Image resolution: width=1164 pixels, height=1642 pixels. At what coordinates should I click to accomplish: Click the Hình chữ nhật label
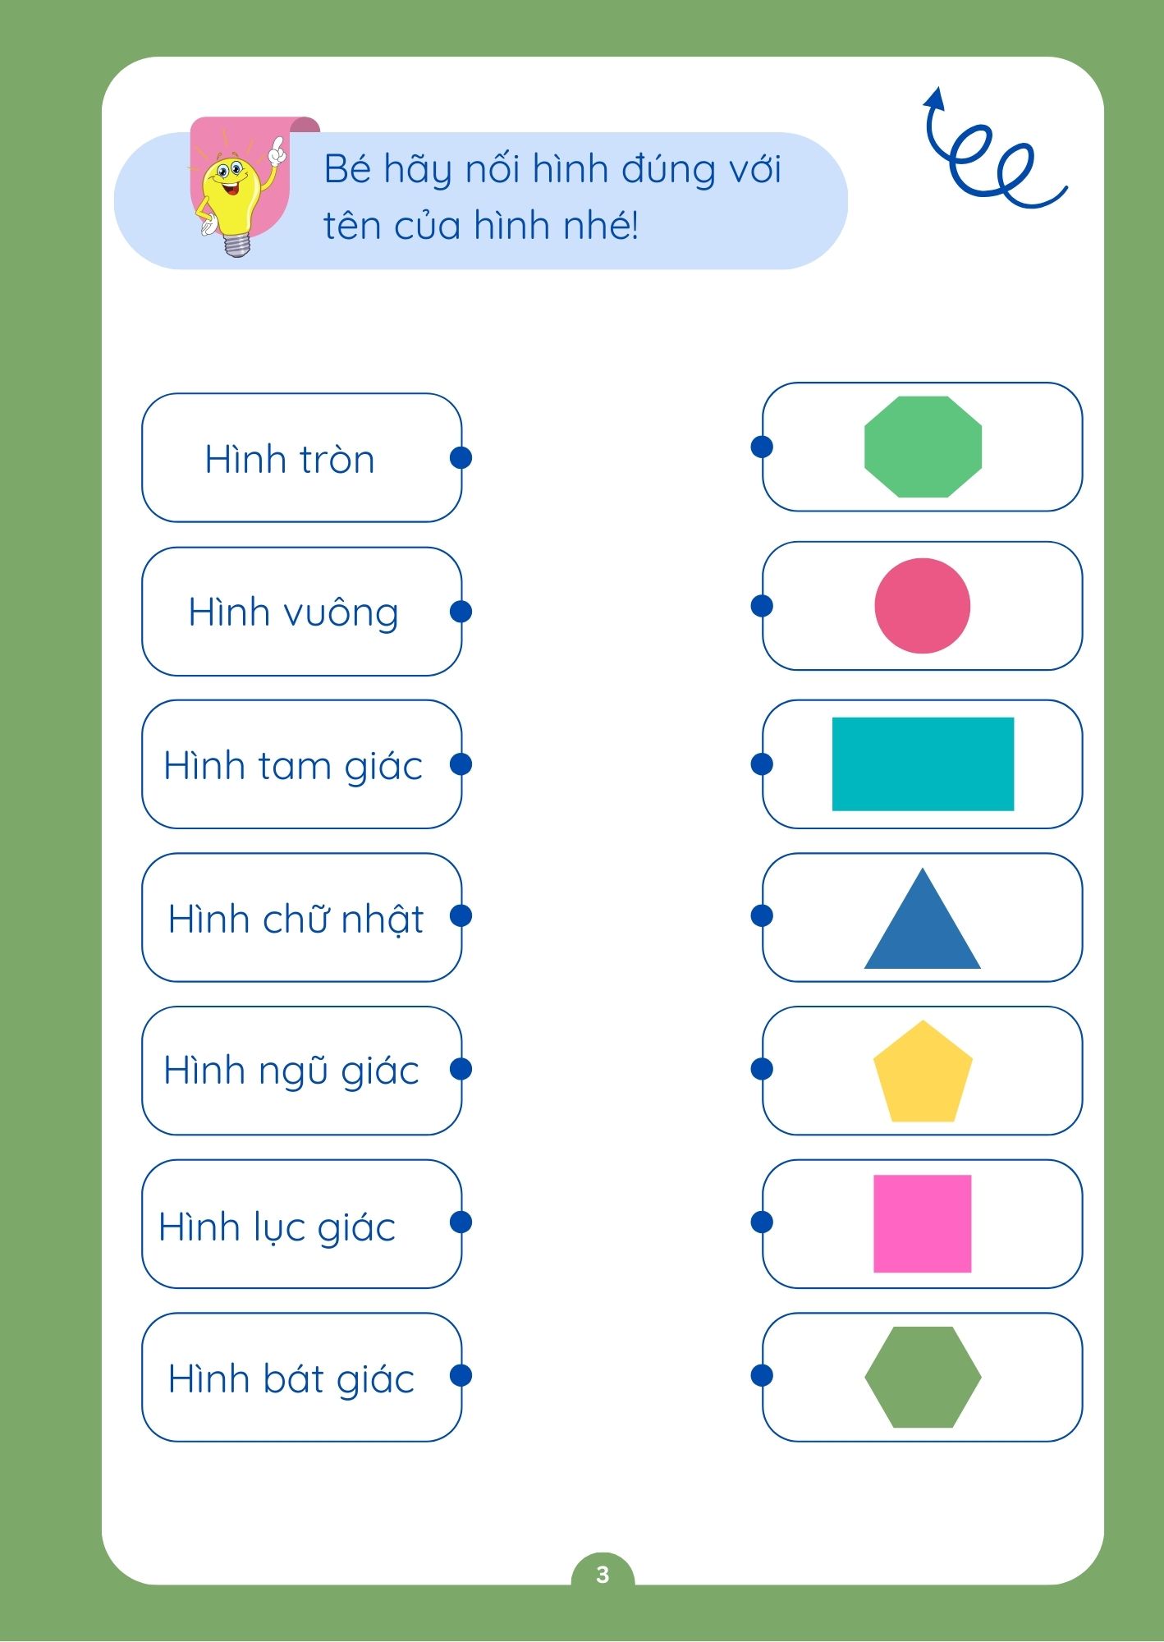coord(296,919)
